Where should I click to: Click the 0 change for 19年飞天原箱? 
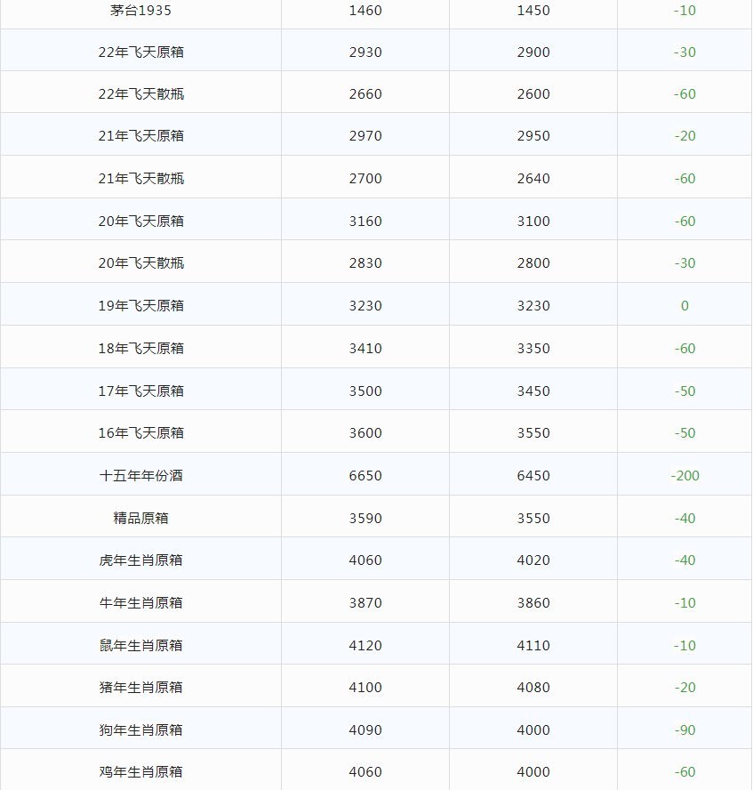pos(685,306)
